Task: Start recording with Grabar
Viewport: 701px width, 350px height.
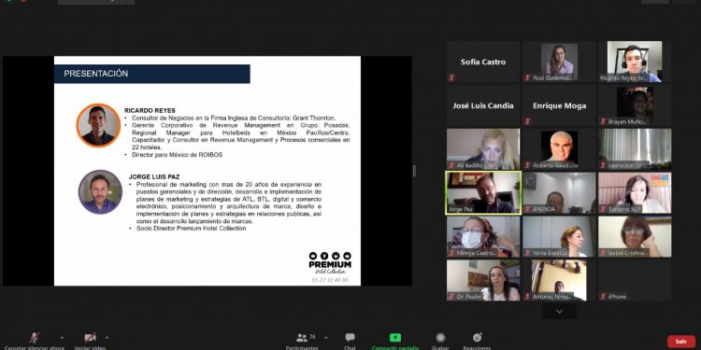Action: coord(440,341)
